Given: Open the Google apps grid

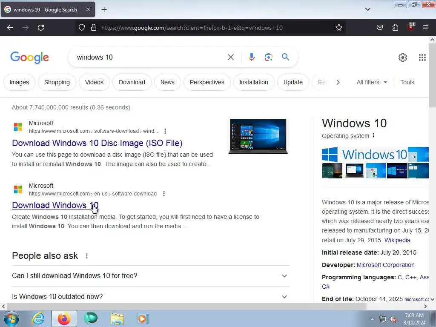Looking at the screenshot, I should click(x=422, y=57).
